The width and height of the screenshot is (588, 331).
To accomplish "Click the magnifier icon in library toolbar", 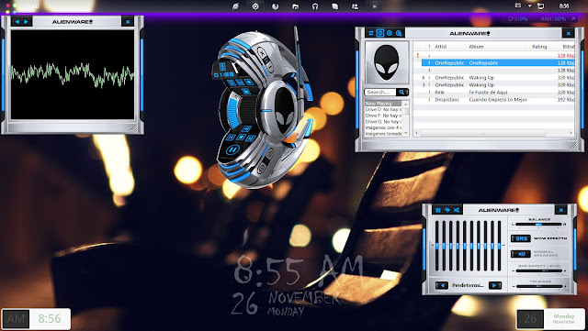I will click(399, 33).
